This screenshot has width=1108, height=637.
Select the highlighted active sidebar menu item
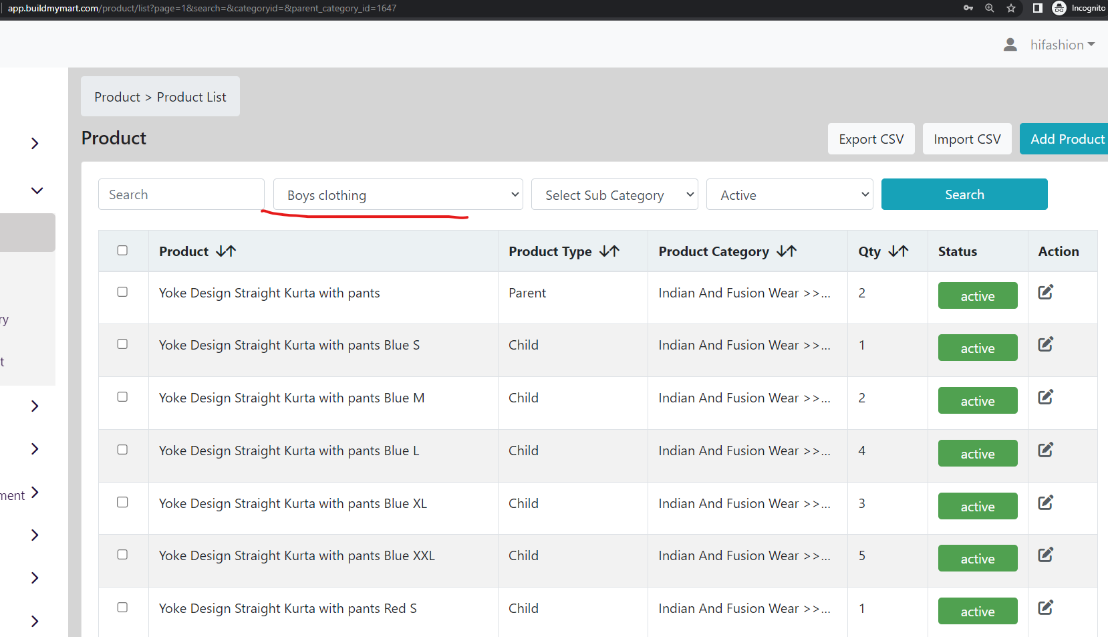pos(27,233)
